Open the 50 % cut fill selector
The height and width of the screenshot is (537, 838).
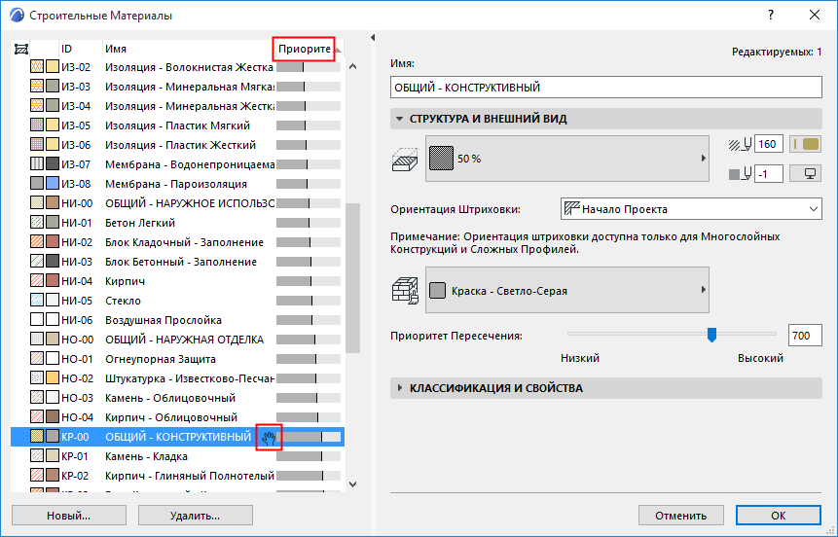point(567,159)
